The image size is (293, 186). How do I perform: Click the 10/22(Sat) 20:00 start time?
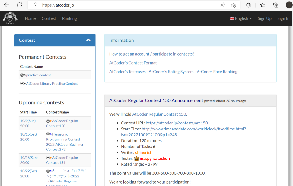tap(28, 174)
